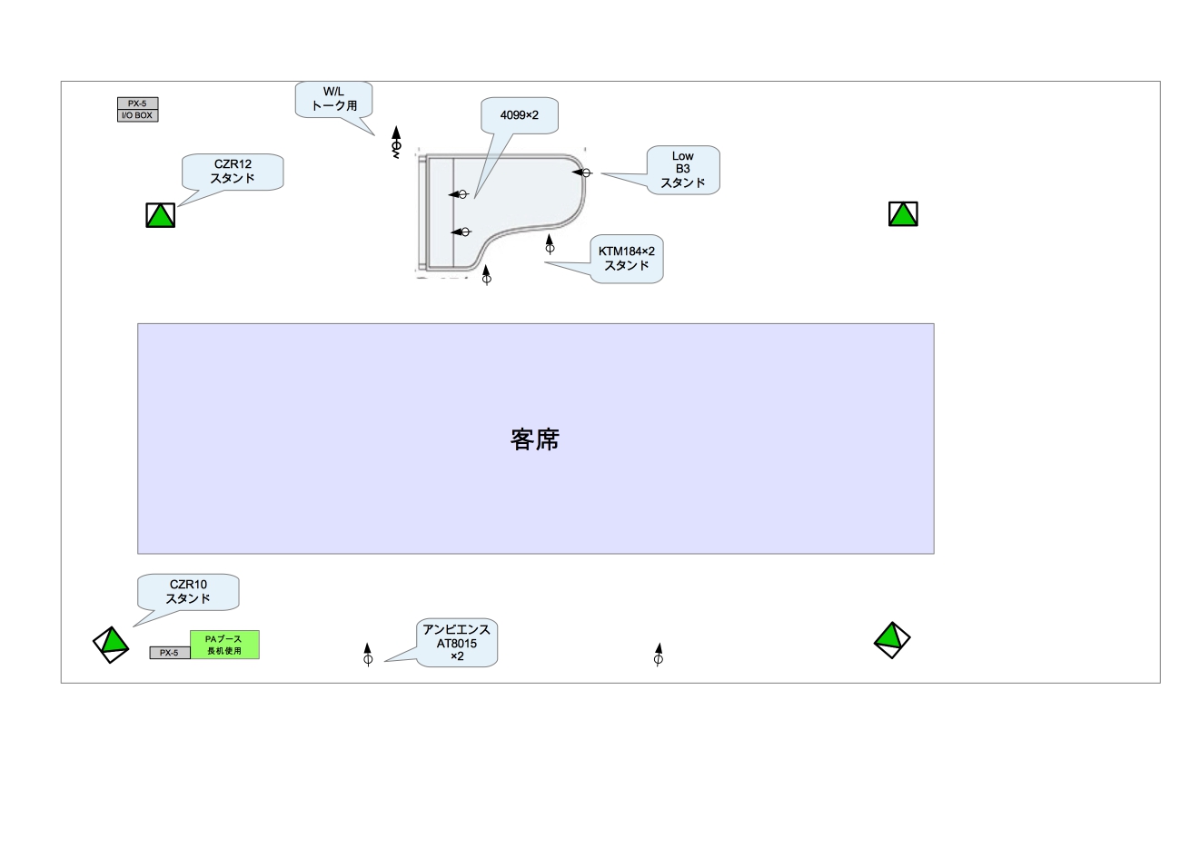Screen dimensions: 1200x848
Task: Click the 客席 audience seating area
Action: pyautogui.click(x=536, y=439)
